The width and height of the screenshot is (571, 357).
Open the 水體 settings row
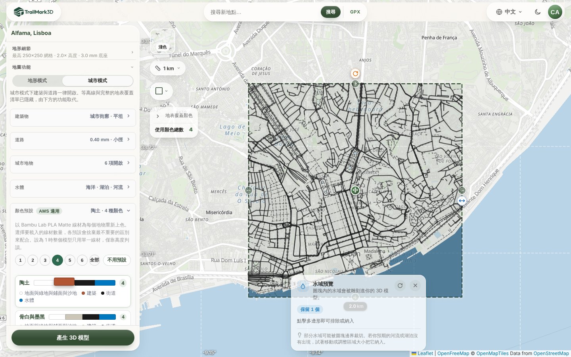pyautogui.click(x=73, y=188)
